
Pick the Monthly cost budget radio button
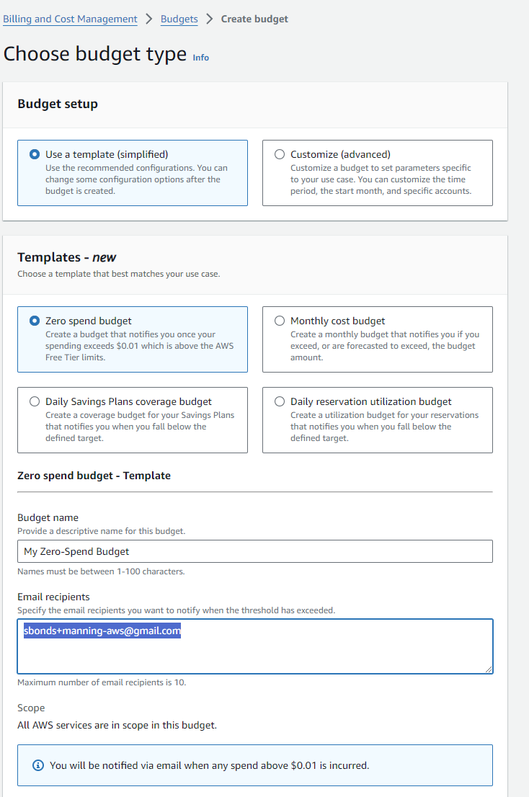280,321
